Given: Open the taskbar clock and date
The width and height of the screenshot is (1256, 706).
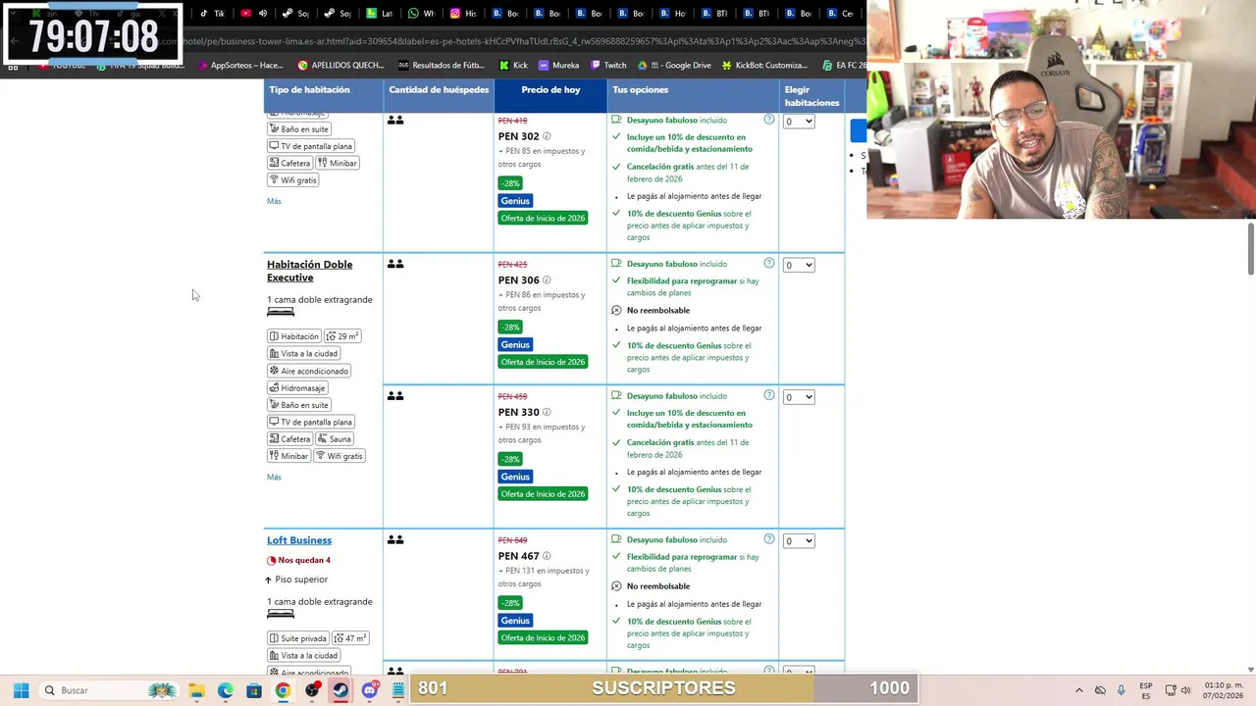Looking at the screenshot, I should (1222, 690).
